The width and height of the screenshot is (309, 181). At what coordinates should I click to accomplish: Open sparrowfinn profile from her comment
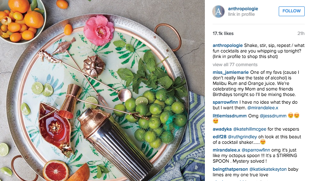tap(225, 102)
